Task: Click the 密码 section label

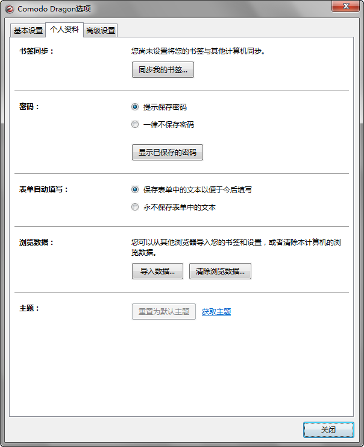Action: pos(29,107)
